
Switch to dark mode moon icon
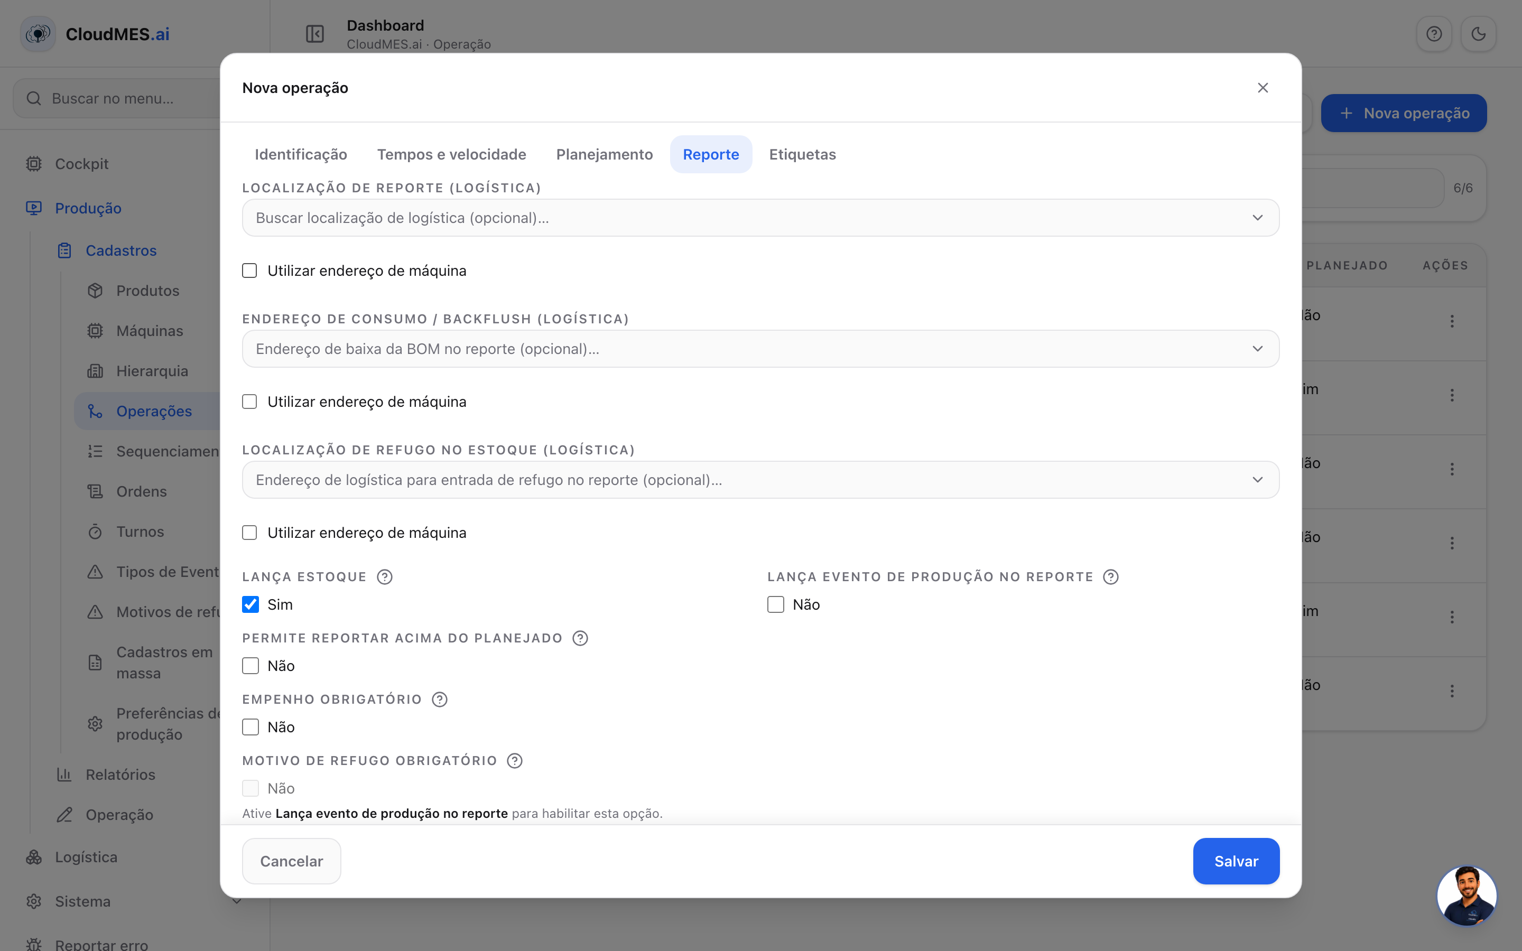1478,34
